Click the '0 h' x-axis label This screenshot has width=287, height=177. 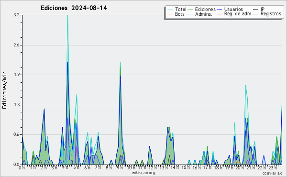pos(22,168)
